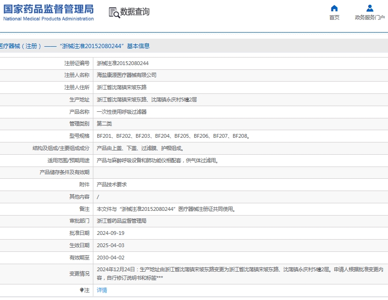This screenshot has height=300, width=388.
Task: Select registration number value 浙械注准20152080244
Action: pos(123,63)
